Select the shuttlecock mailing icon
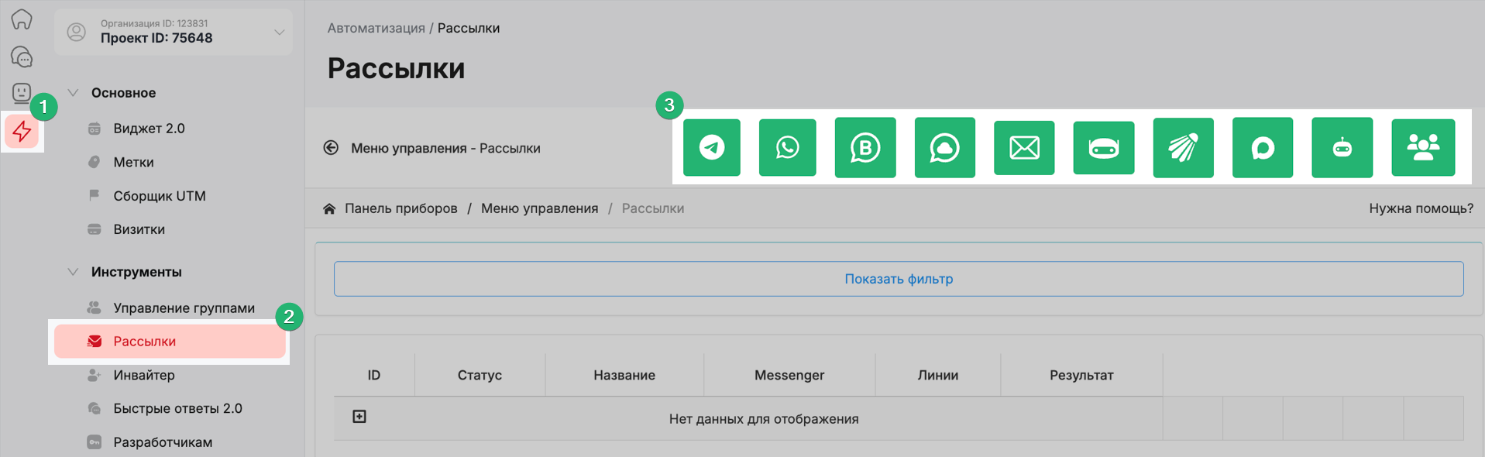The width and height of the screenshot is (1485, 457). (x=1183, y=147)
